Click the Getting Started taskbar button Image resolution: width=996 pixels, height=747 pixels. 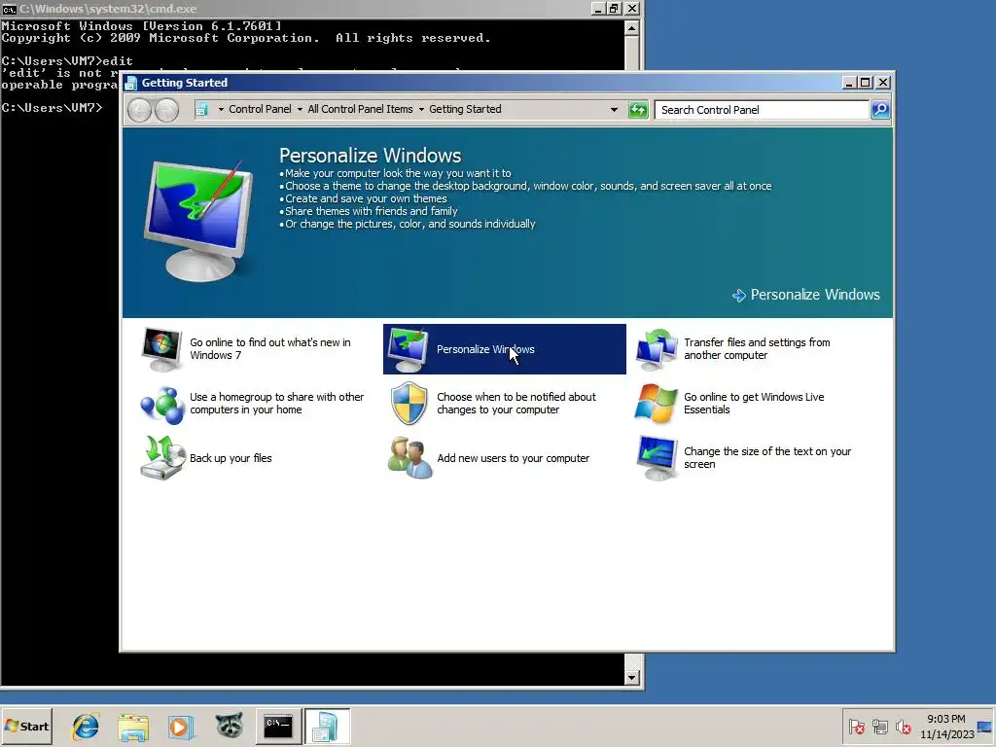(x=327, y=726)
